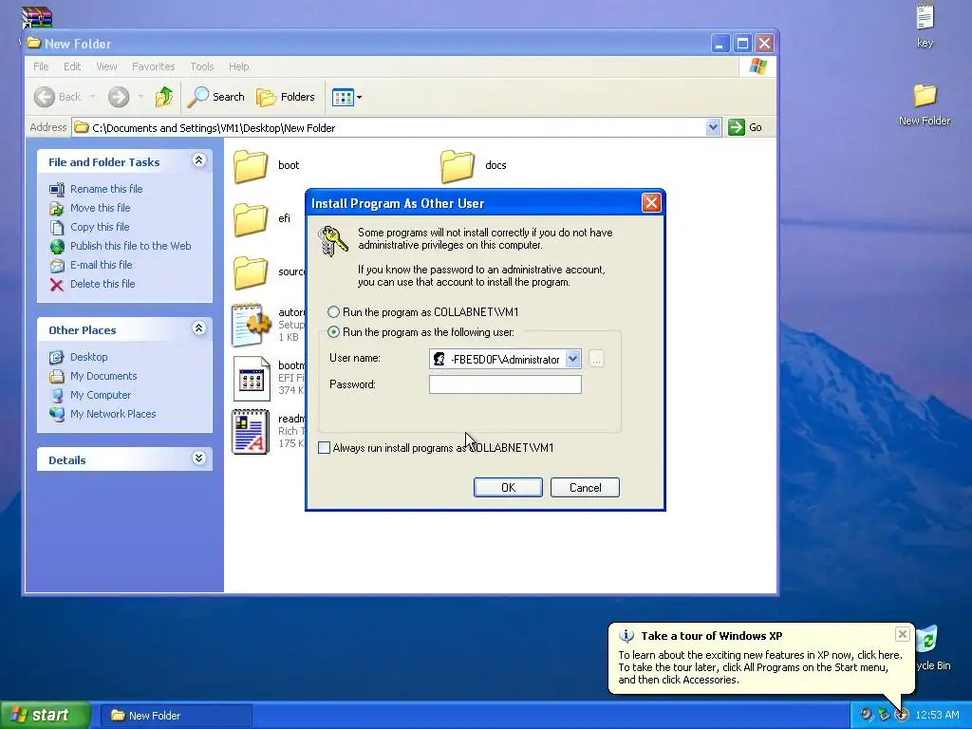
Task: Select the boot folder icon
Action: [251, 165]
